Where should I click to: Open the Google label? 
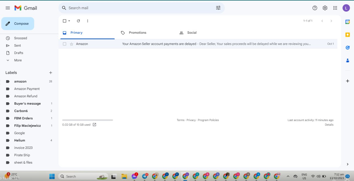pyautogui.click(x=19, y=133)
